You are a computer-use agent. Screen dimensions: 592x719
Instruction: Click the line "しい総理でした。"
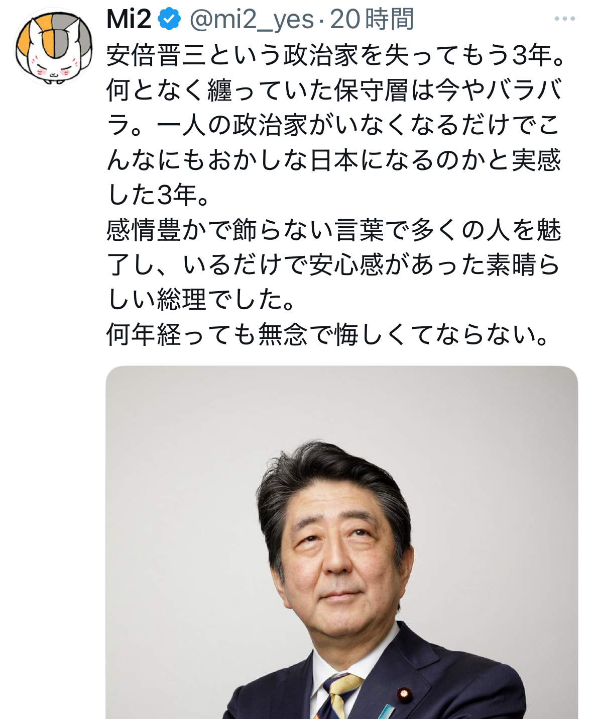click(201, 300)
